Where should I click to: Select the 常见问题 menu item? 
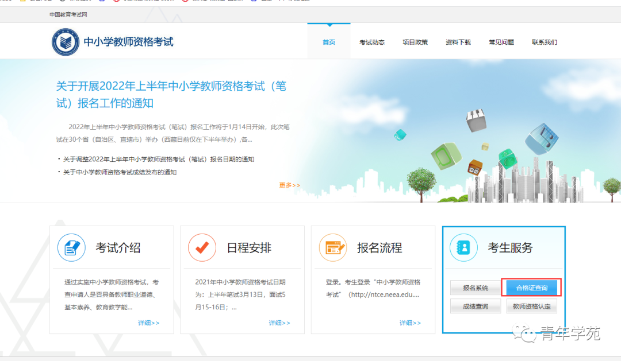click(x=501, y=41)
